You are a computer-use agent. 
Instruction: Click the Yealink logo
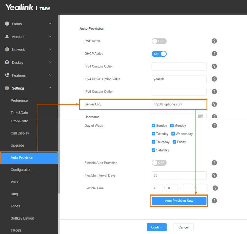point(19,7)
